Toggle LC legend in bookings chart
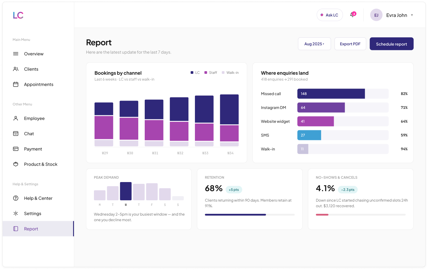The width and height of the screenshot is (428, 270). click(x=195, y=73)
